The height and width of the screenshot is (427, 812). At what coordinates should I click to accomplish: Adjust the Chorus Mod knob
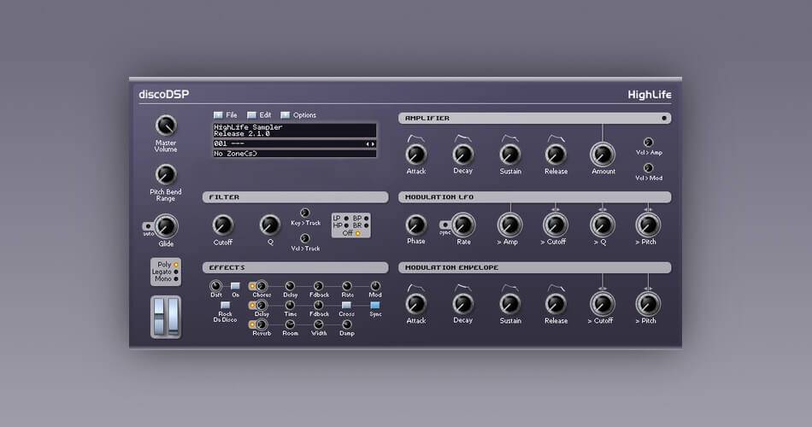click(x=375, y=286)
